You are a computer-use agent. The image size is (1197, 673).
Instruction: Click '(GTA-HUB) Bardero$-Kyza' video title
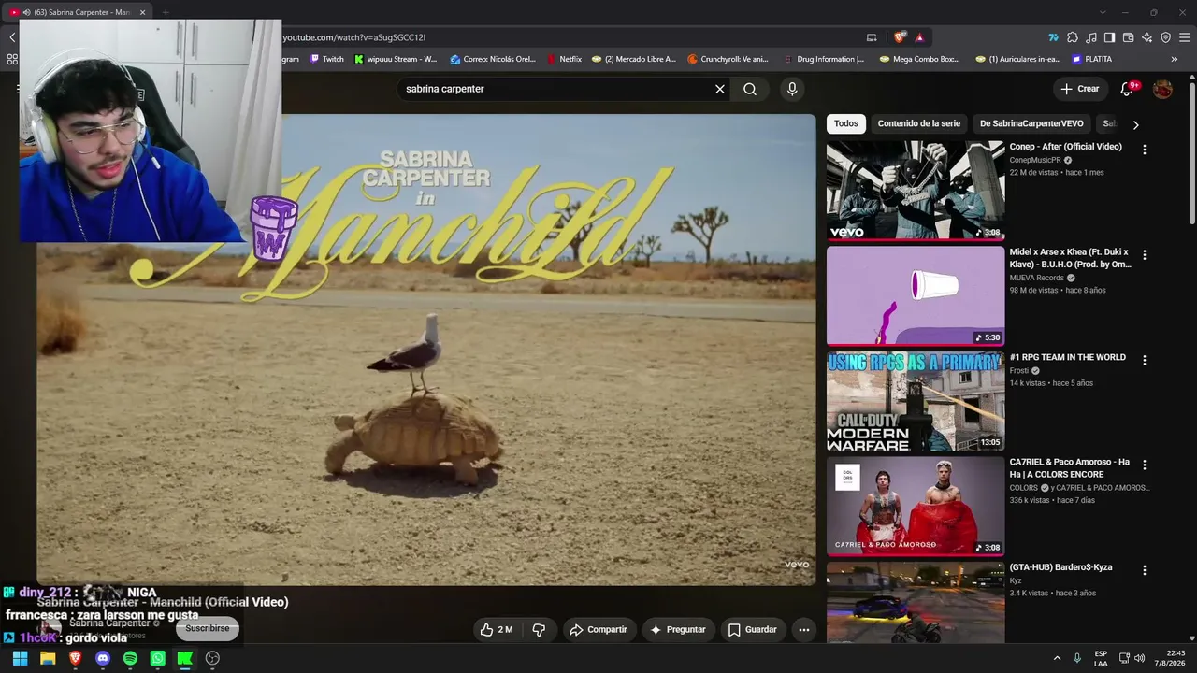(1060, 567)
